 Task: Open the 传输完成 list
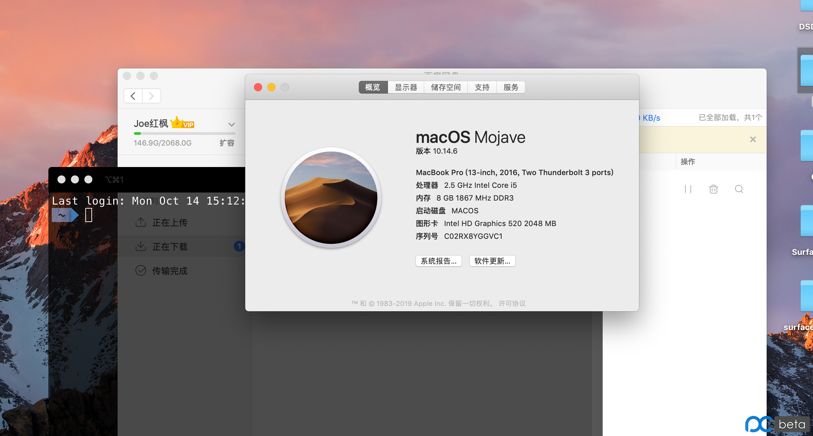point(181,271)
